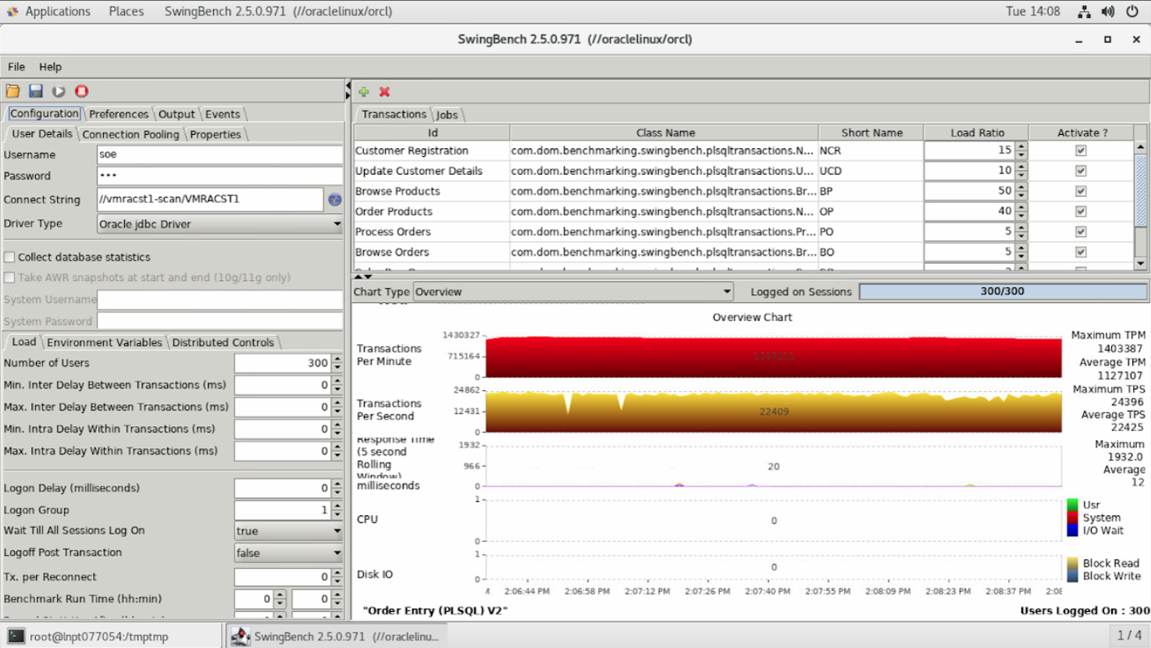Viewport: 1151px width, 648px height.
Task: Click Customer Registration load ratio spinner
Action: (x=1021, y=151)
